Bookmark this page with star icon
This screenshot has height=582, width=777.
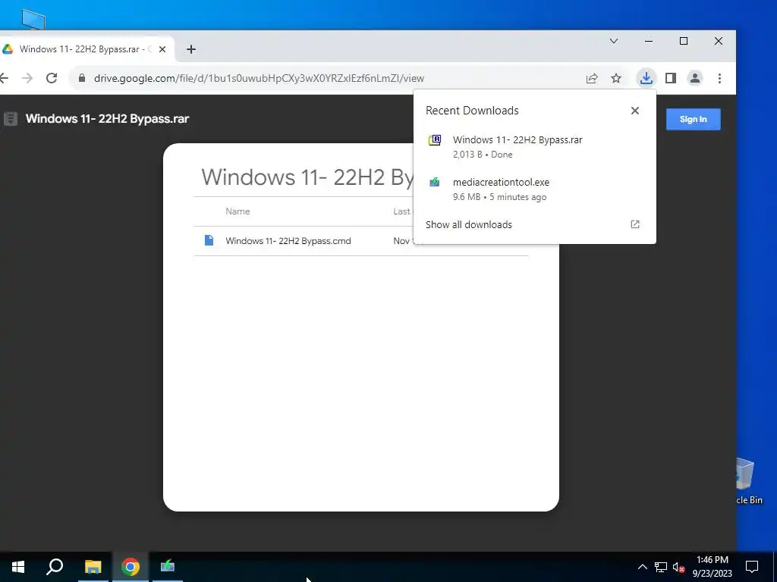coord(616,78)
